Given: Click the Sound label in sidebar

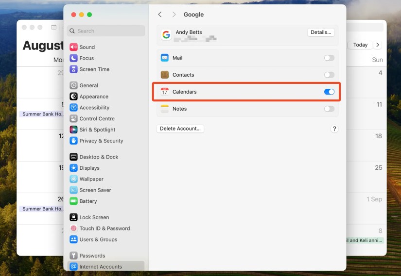Looking at the screenshot, I should click(x=87, y=47).
